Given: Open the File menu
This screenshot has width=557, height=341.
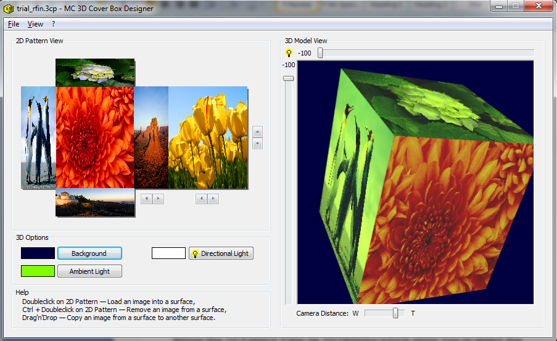Looking at the screenshot, I should (14, 24).
